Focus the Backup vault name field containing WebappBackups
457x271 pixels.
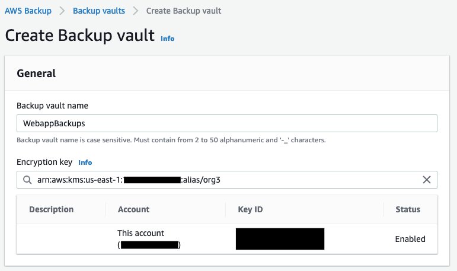[x=227, y=123]
